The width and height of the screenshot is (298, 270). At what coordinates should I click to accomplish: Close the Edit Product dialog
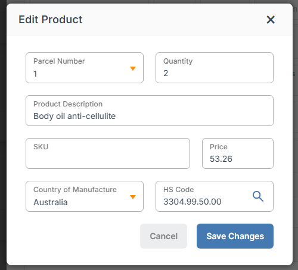tap(271, 20)
